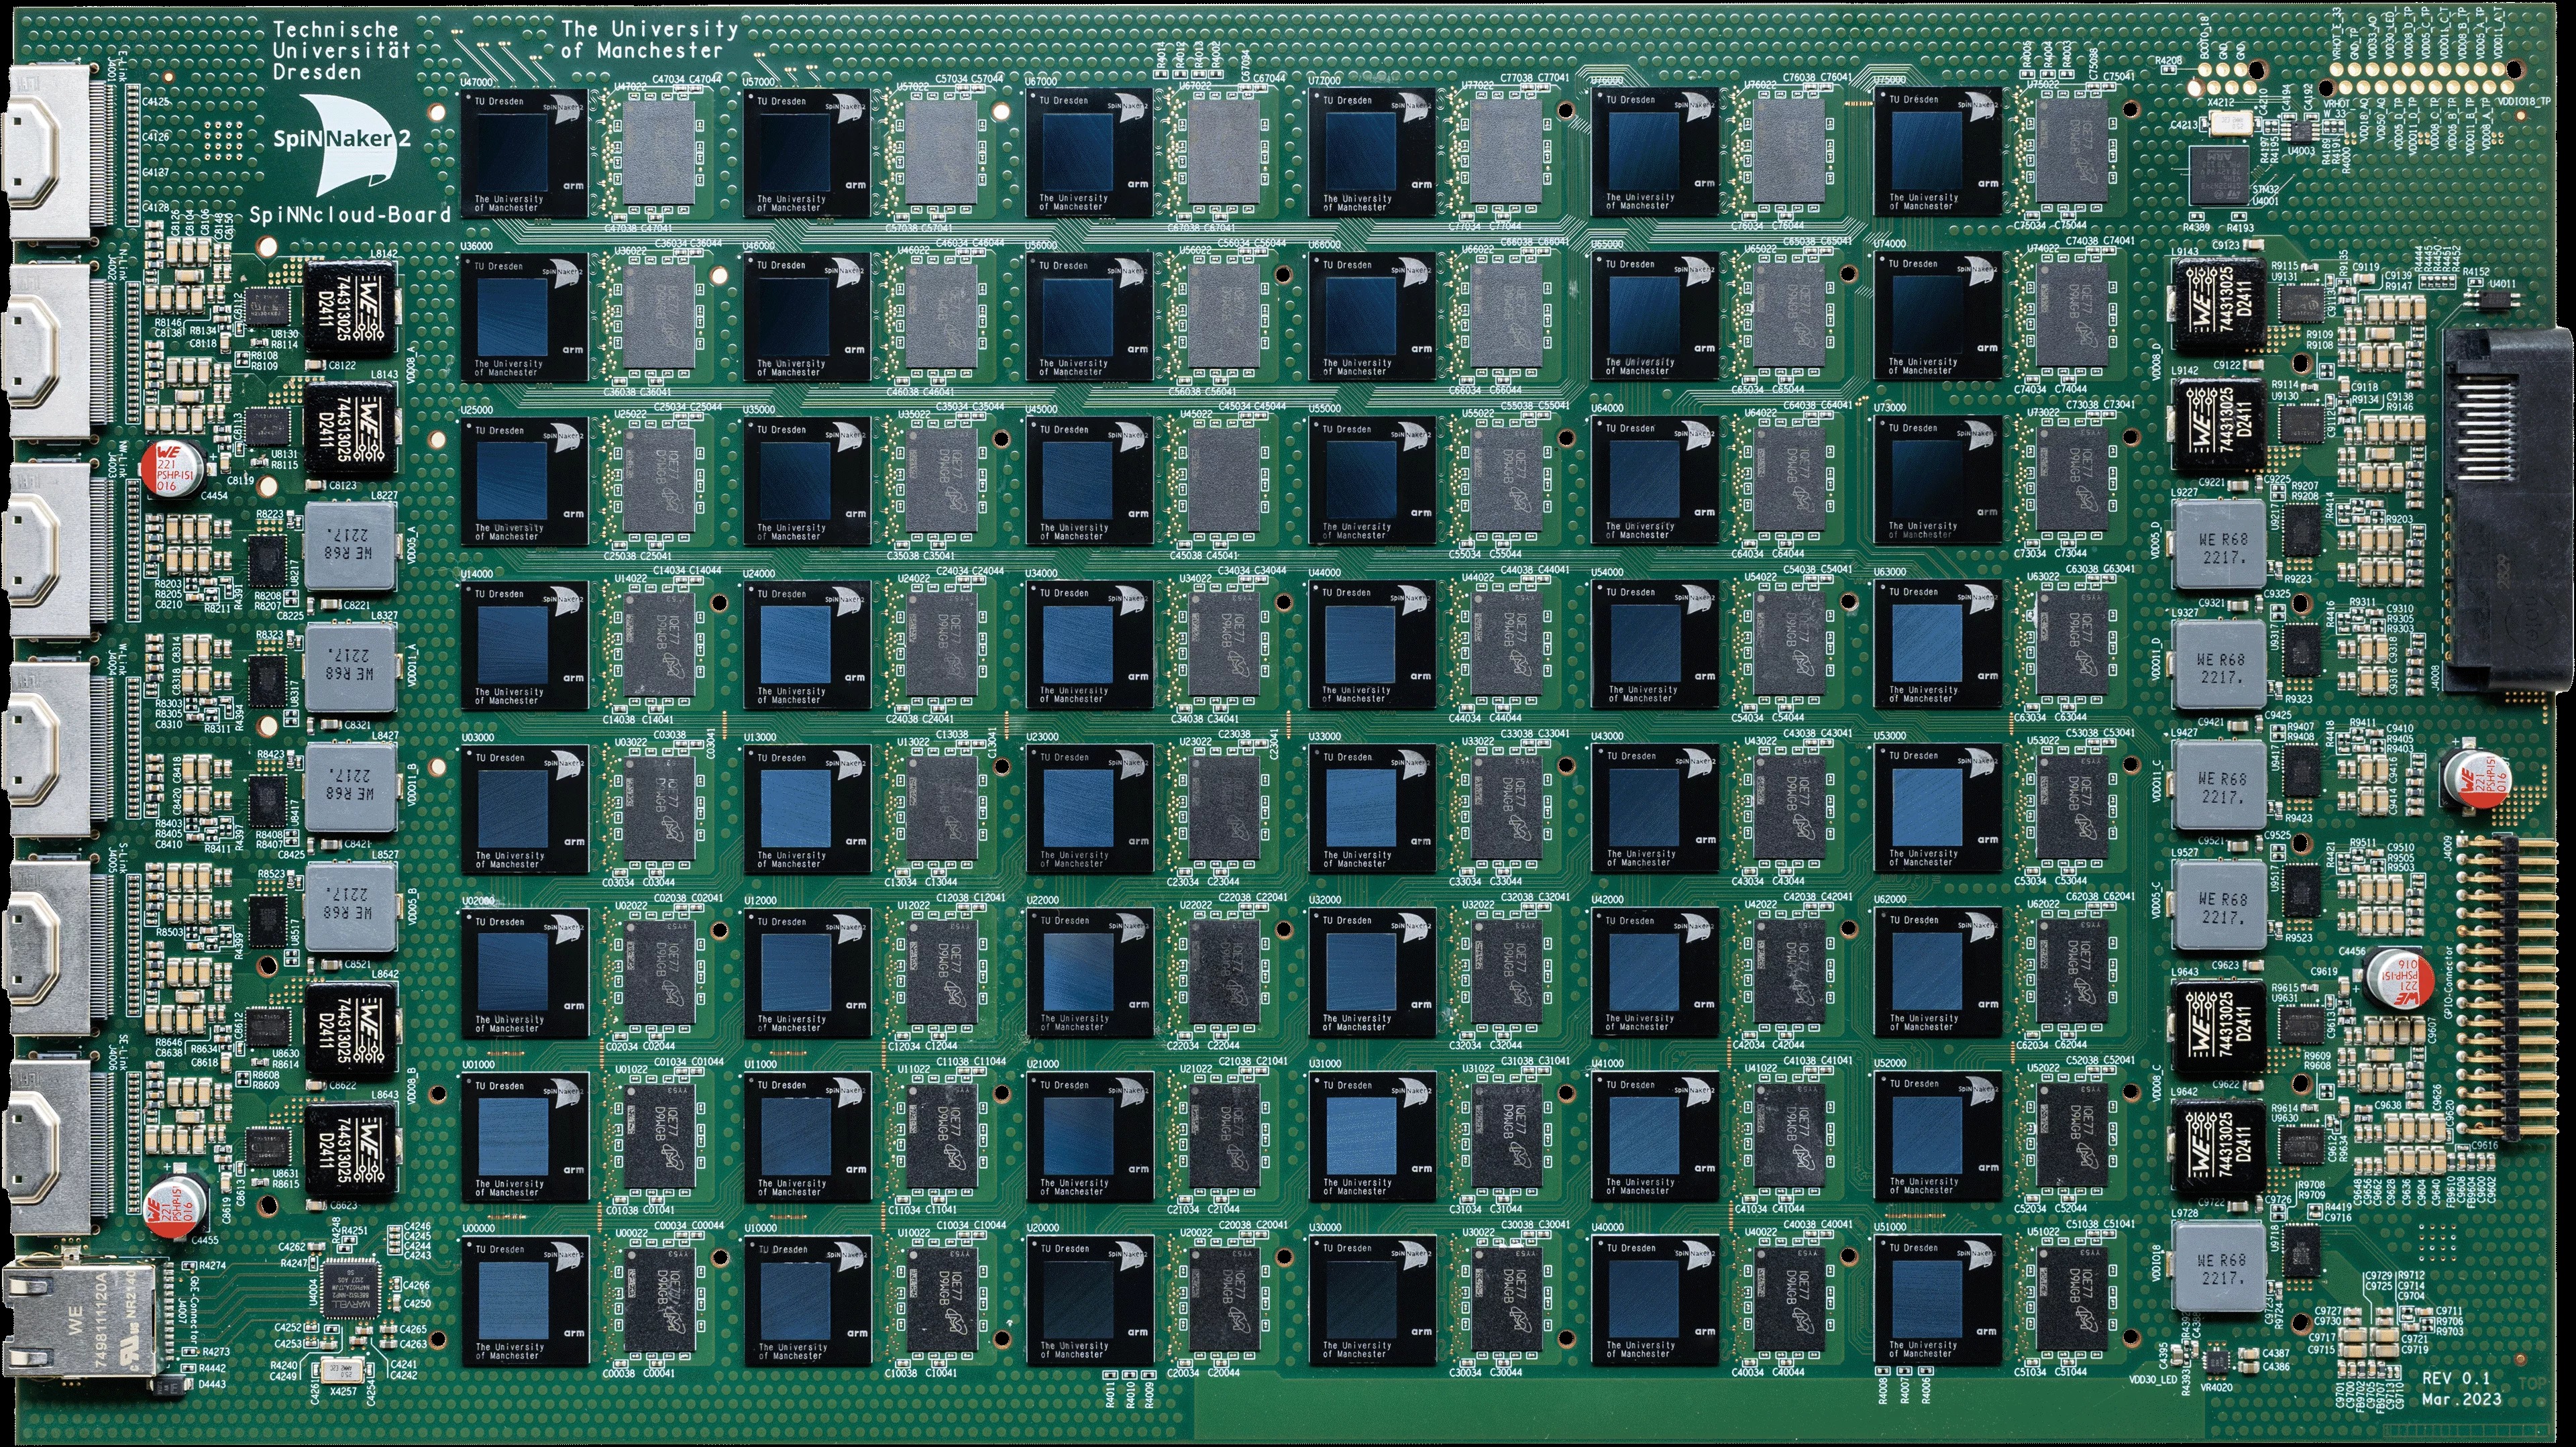
Task: Click the U33000 chip in the center
Action: (x=1371, y=808)
